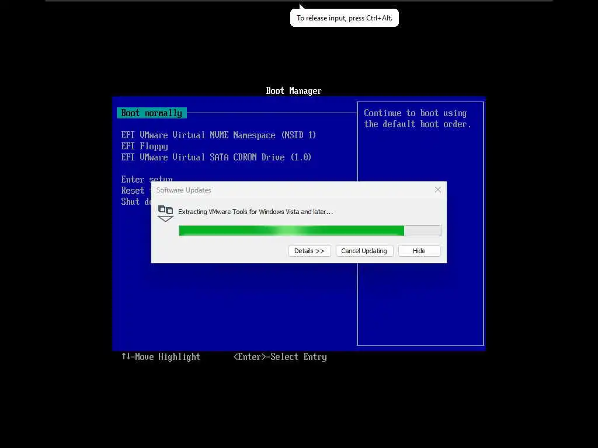Close the Software Updates dialog
Screen dimensions: 598x448
(438, 190)
